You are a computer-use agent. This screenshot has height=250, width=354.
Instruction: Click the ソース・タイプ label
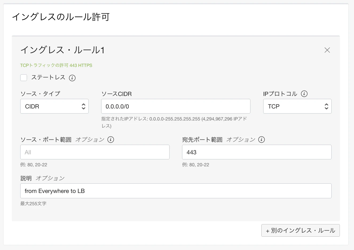click(x=40, y=94)
